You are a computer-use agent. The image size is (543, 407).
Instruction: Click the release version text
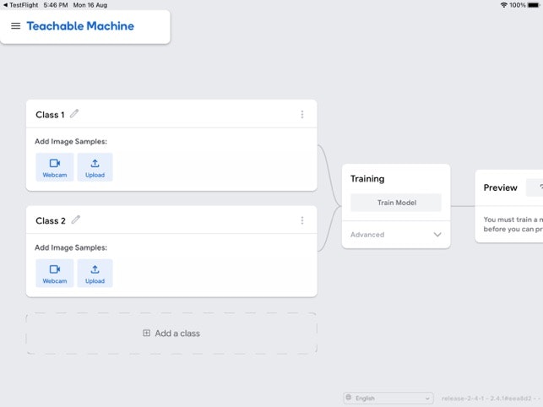point(491,399)
